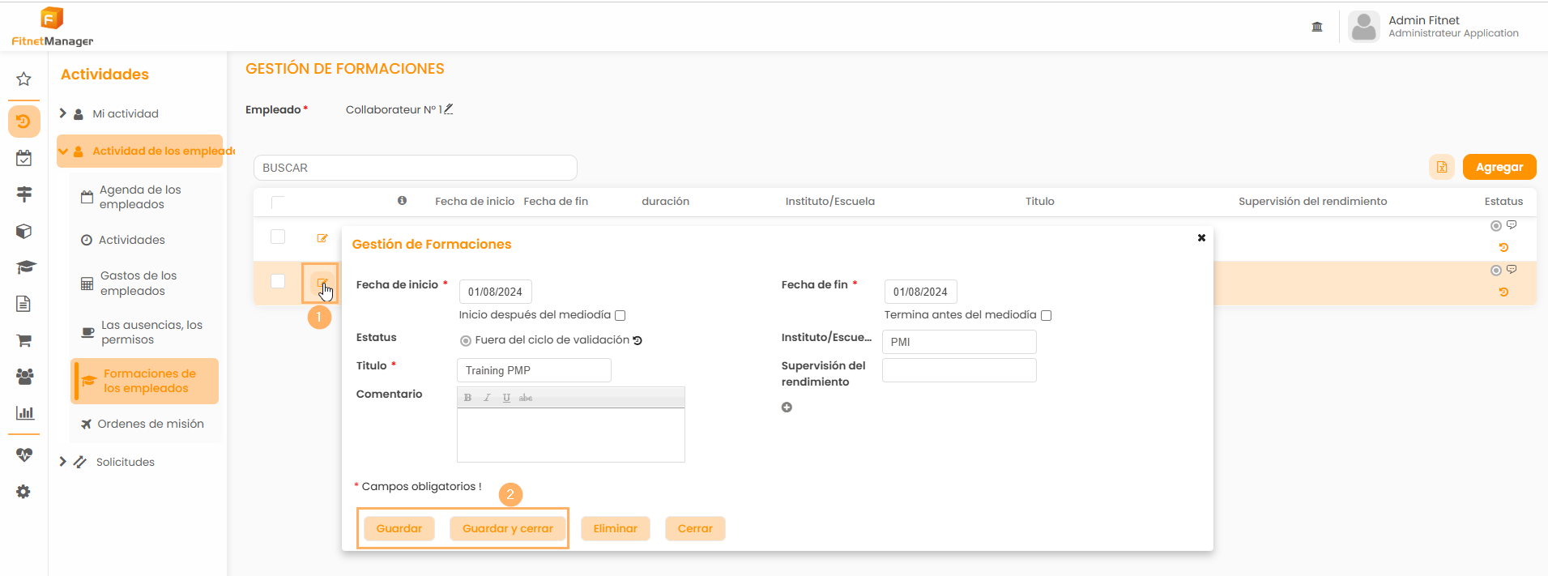
Task: Enable Termina antes del mediodía checkbox
Action: (1046, 315)
